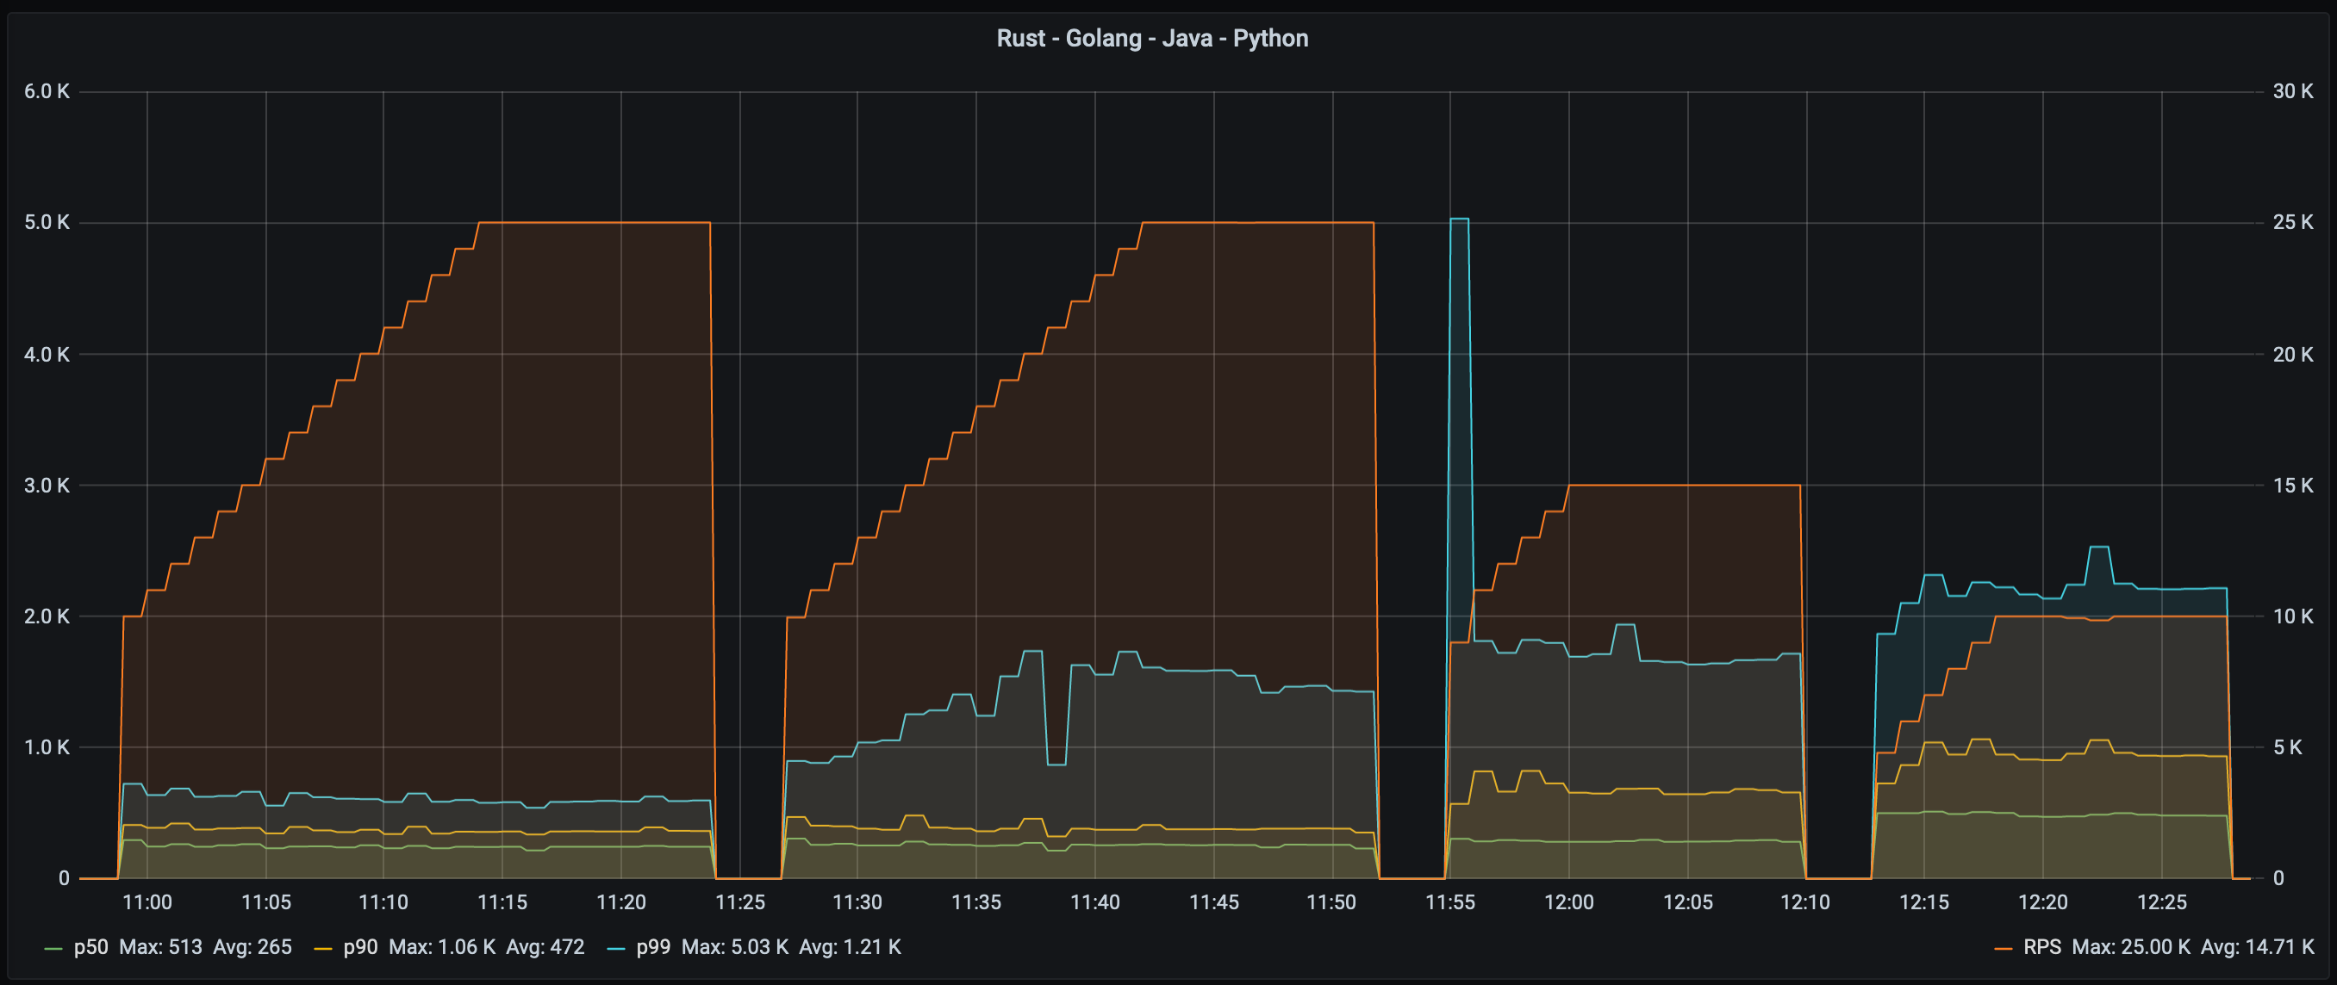This screenshot has width=2337, height=985.
Task: Click the 30 K right axis label
Action: pos(2293,90)
